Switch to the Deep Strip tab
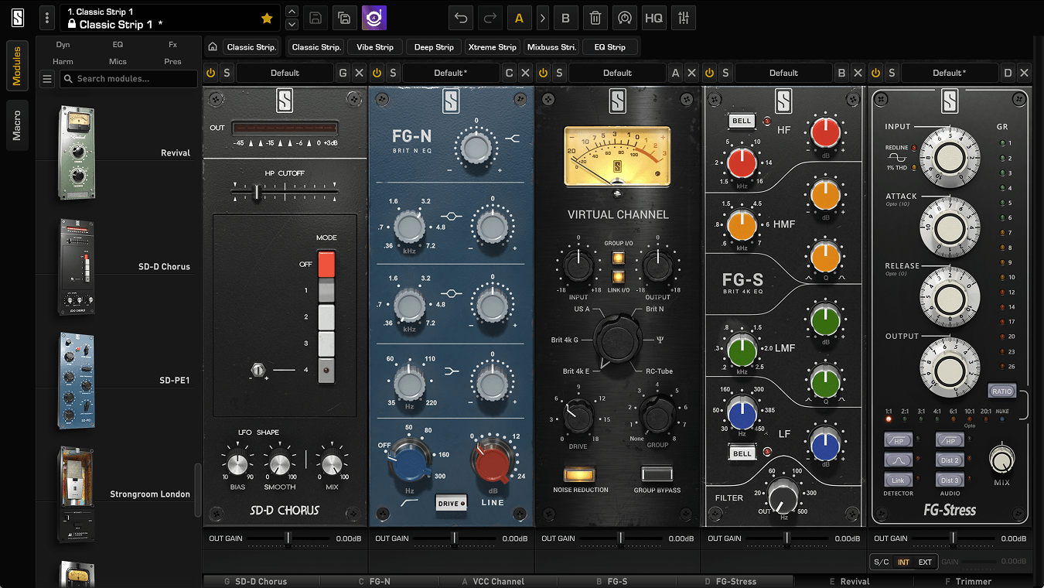This screenshot has height=588, width=1044. [434, 47]
